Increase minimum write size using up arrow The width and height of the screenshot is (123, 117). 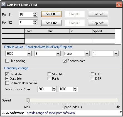(x=54, y=88)
